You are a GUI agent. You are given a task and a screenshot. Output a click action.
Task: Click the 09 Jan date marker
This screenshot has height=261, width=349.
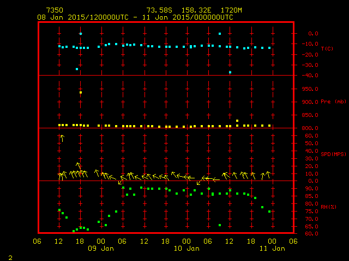pos(101,248)
